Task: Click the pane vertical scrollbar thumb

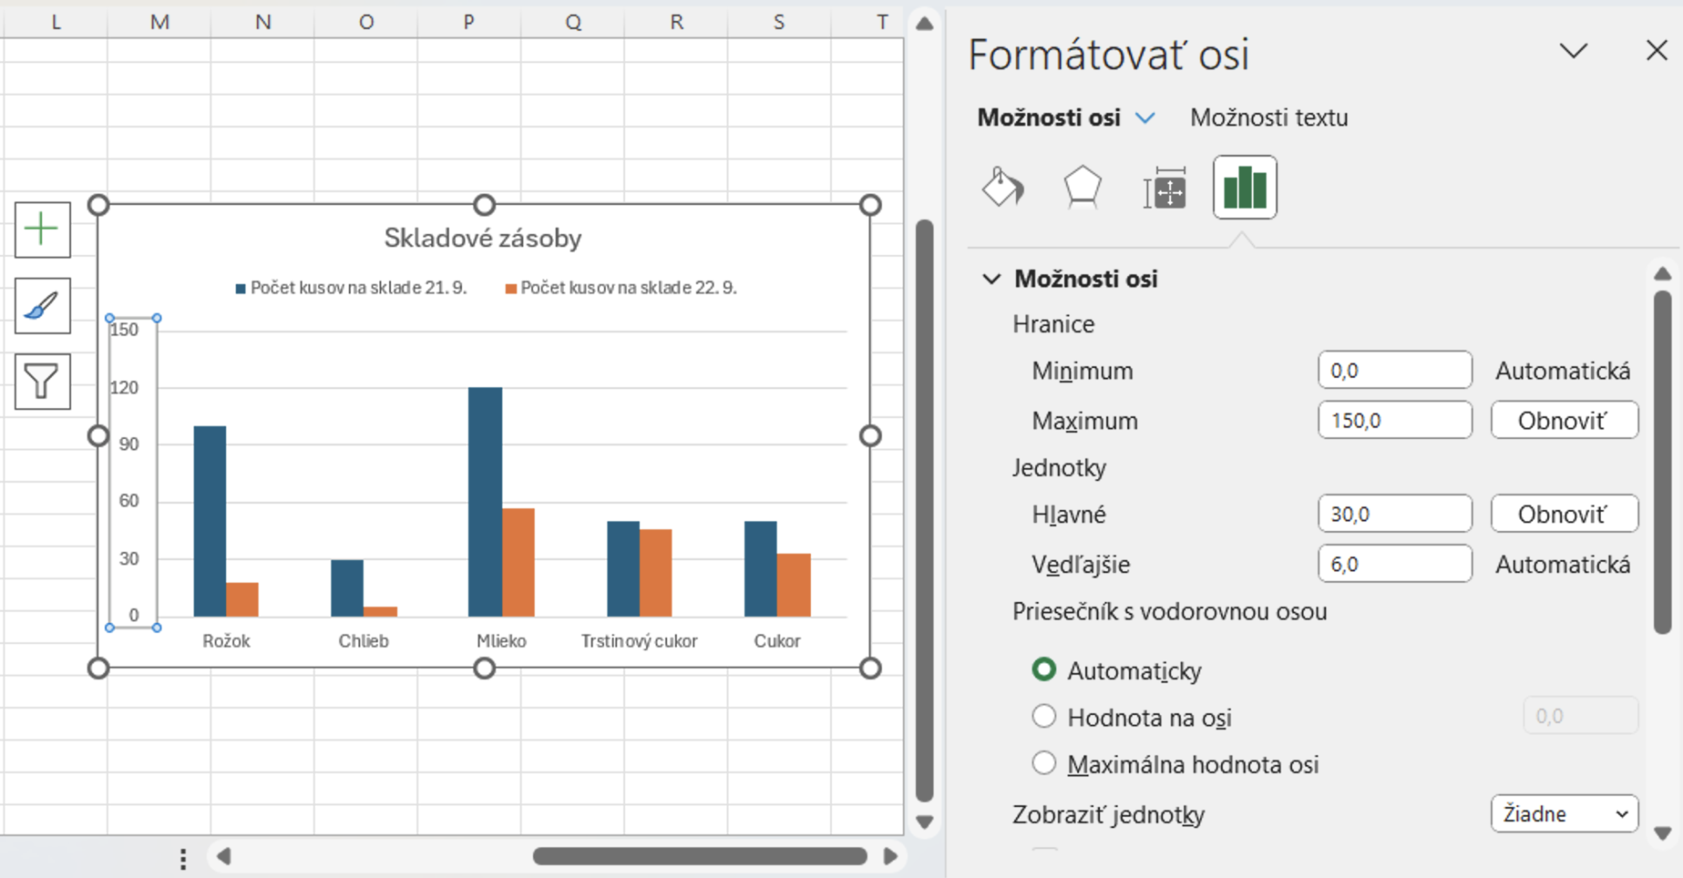Action: pos(1662,463)
